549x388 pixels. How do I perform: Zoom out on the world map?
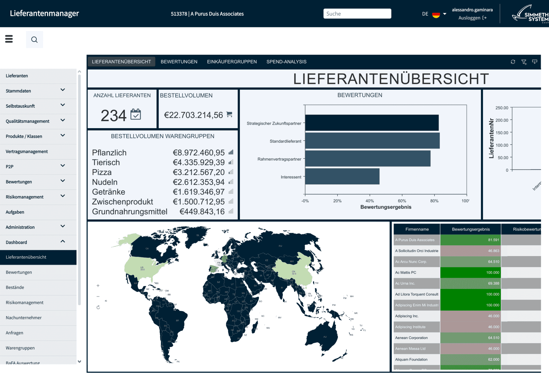[x=98, y=296]
